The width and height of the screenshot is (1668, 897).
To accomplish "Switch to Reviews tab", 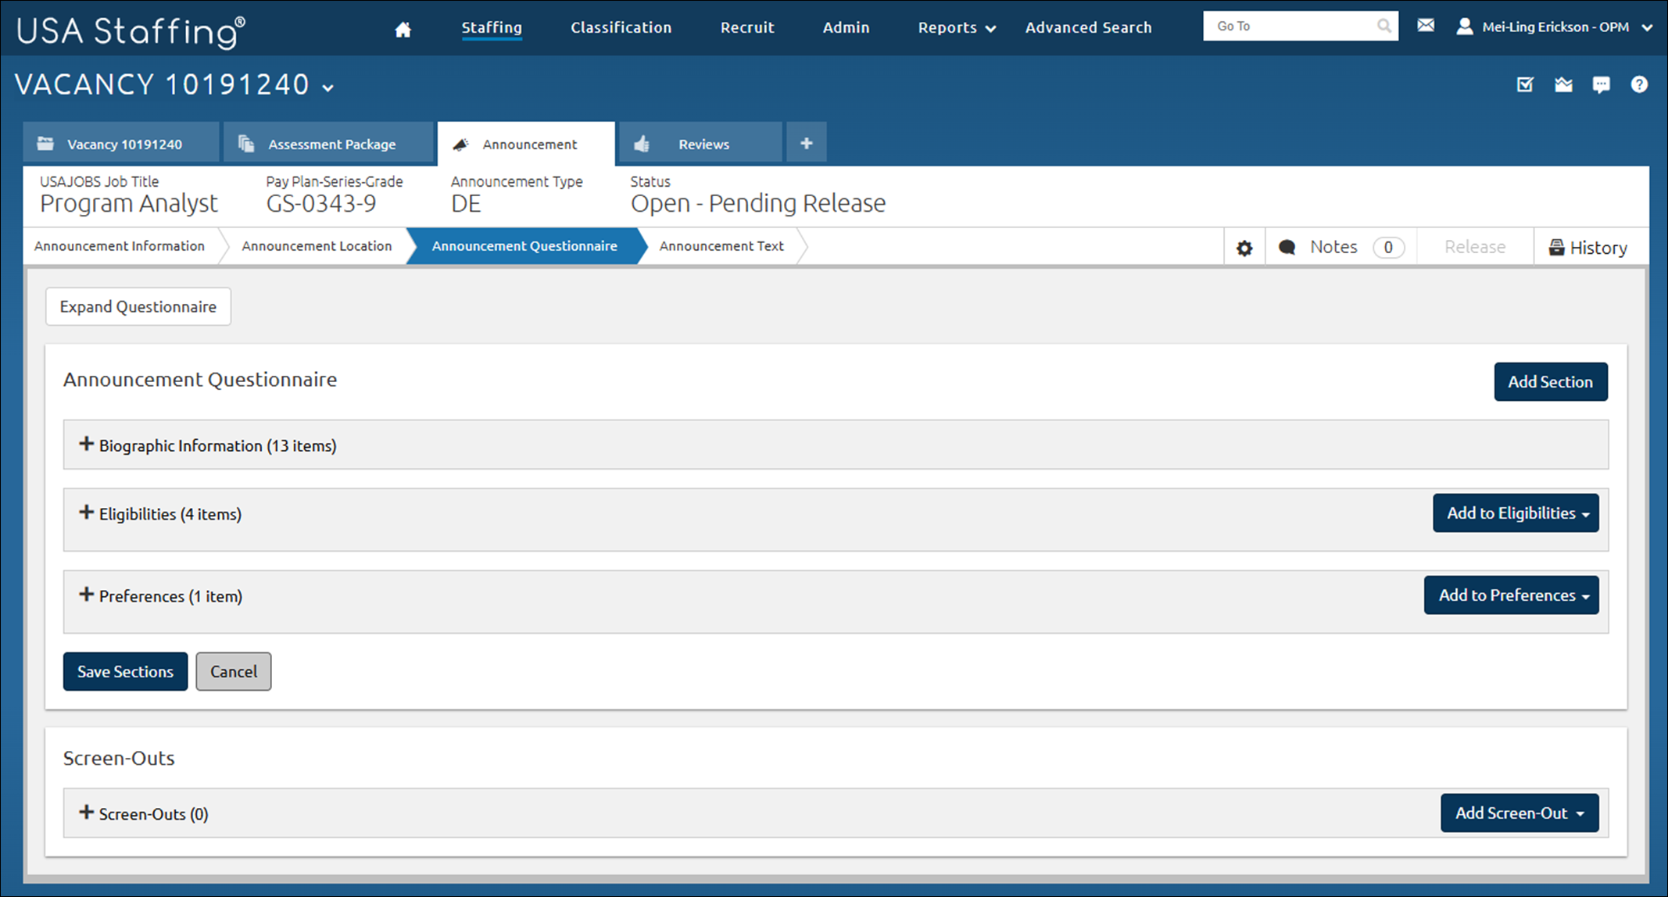I will click(x=700, y=143).
